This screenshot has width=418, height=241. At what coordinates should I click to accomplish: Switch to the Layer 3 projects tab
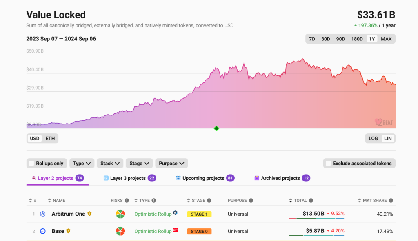point(129,178)
